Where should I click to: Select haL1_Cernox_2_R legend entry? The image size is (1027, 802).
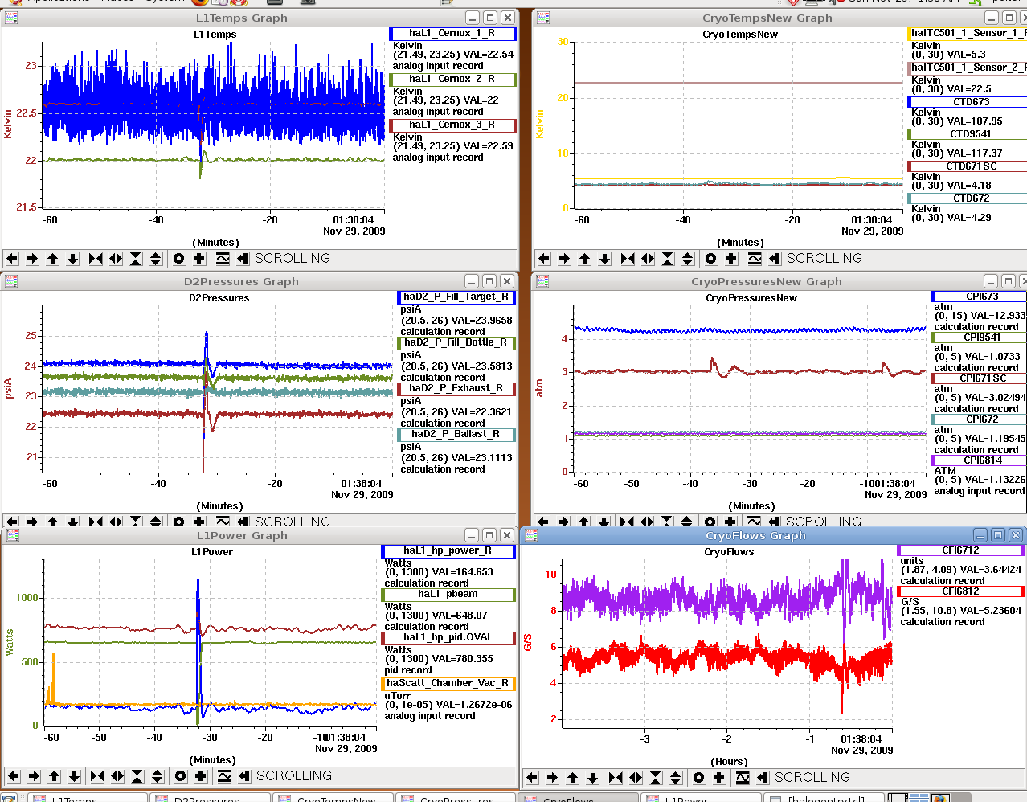point(452,80)
